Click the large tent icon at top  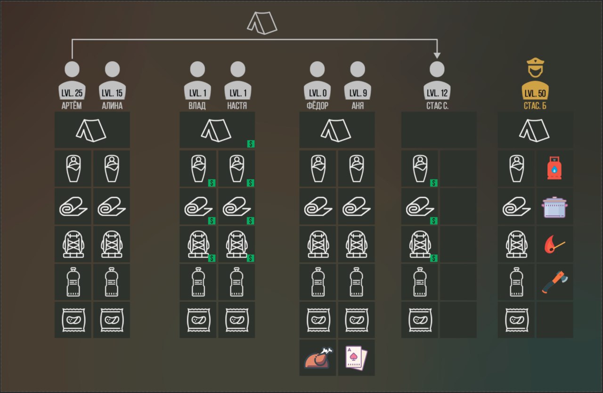(262, 24)
